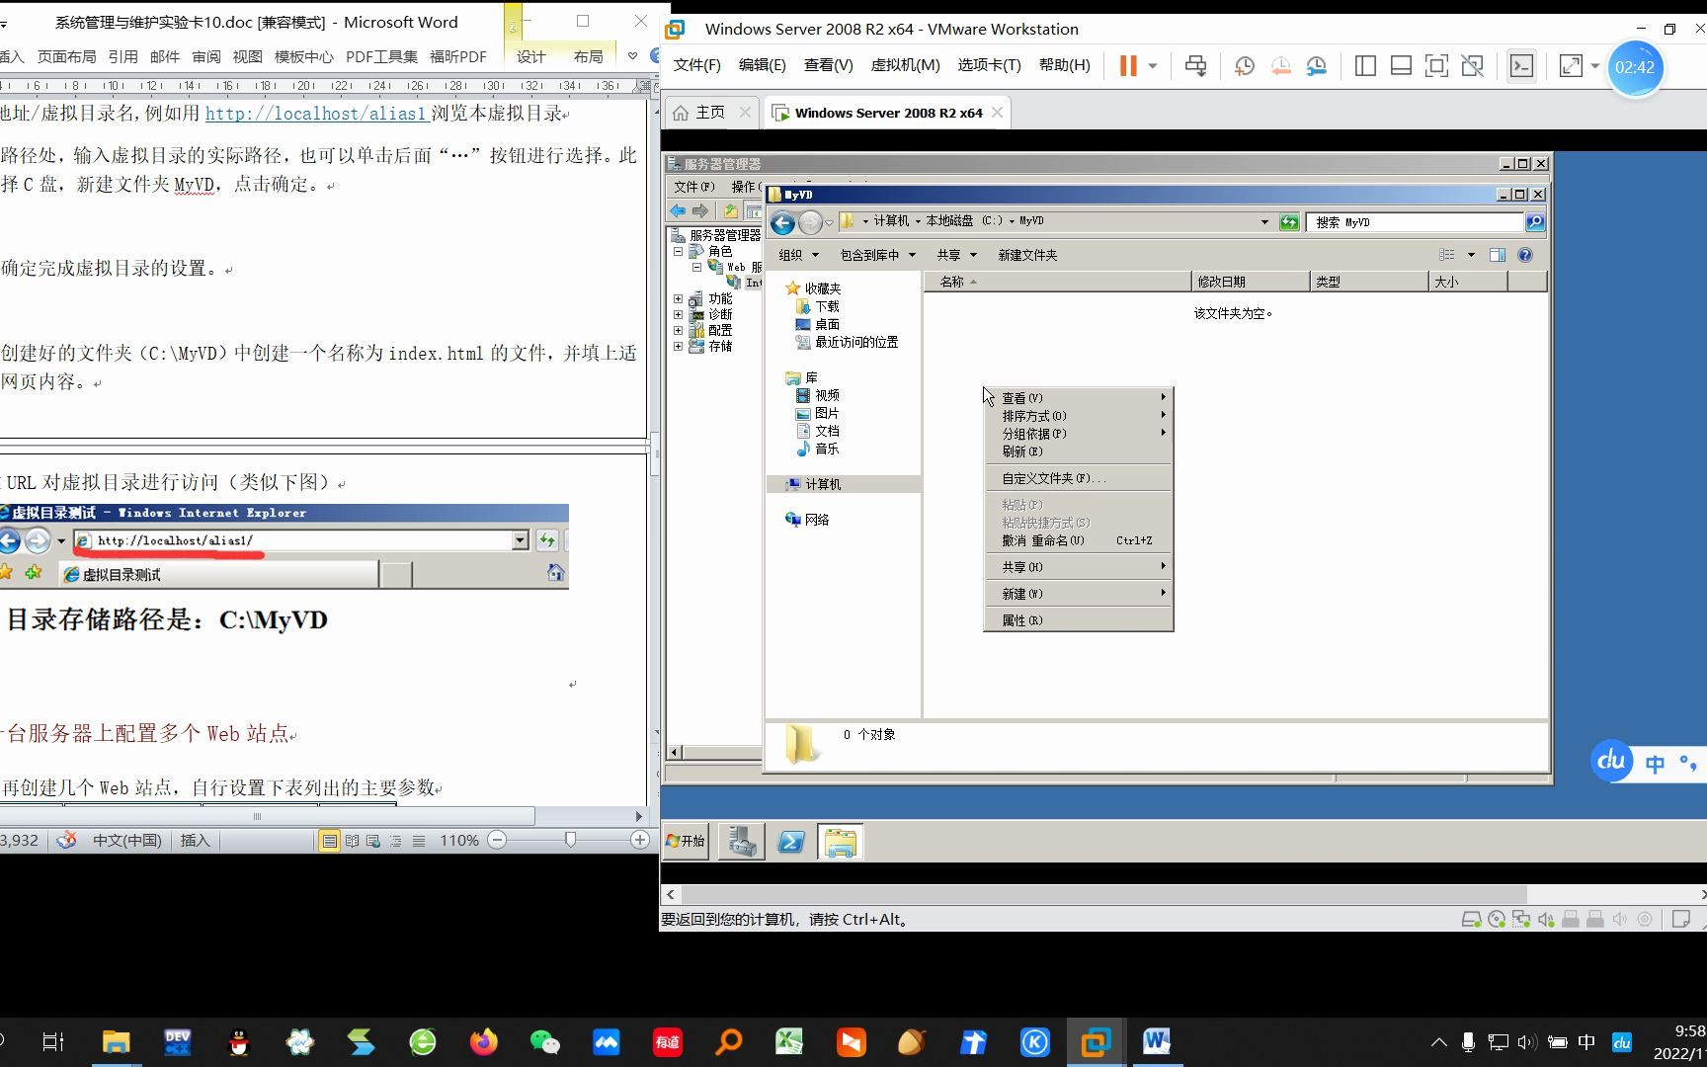Screen dimensions: 1707x1067
Task: Enter VMware full screen mode icon
Action: point(1436,65)
